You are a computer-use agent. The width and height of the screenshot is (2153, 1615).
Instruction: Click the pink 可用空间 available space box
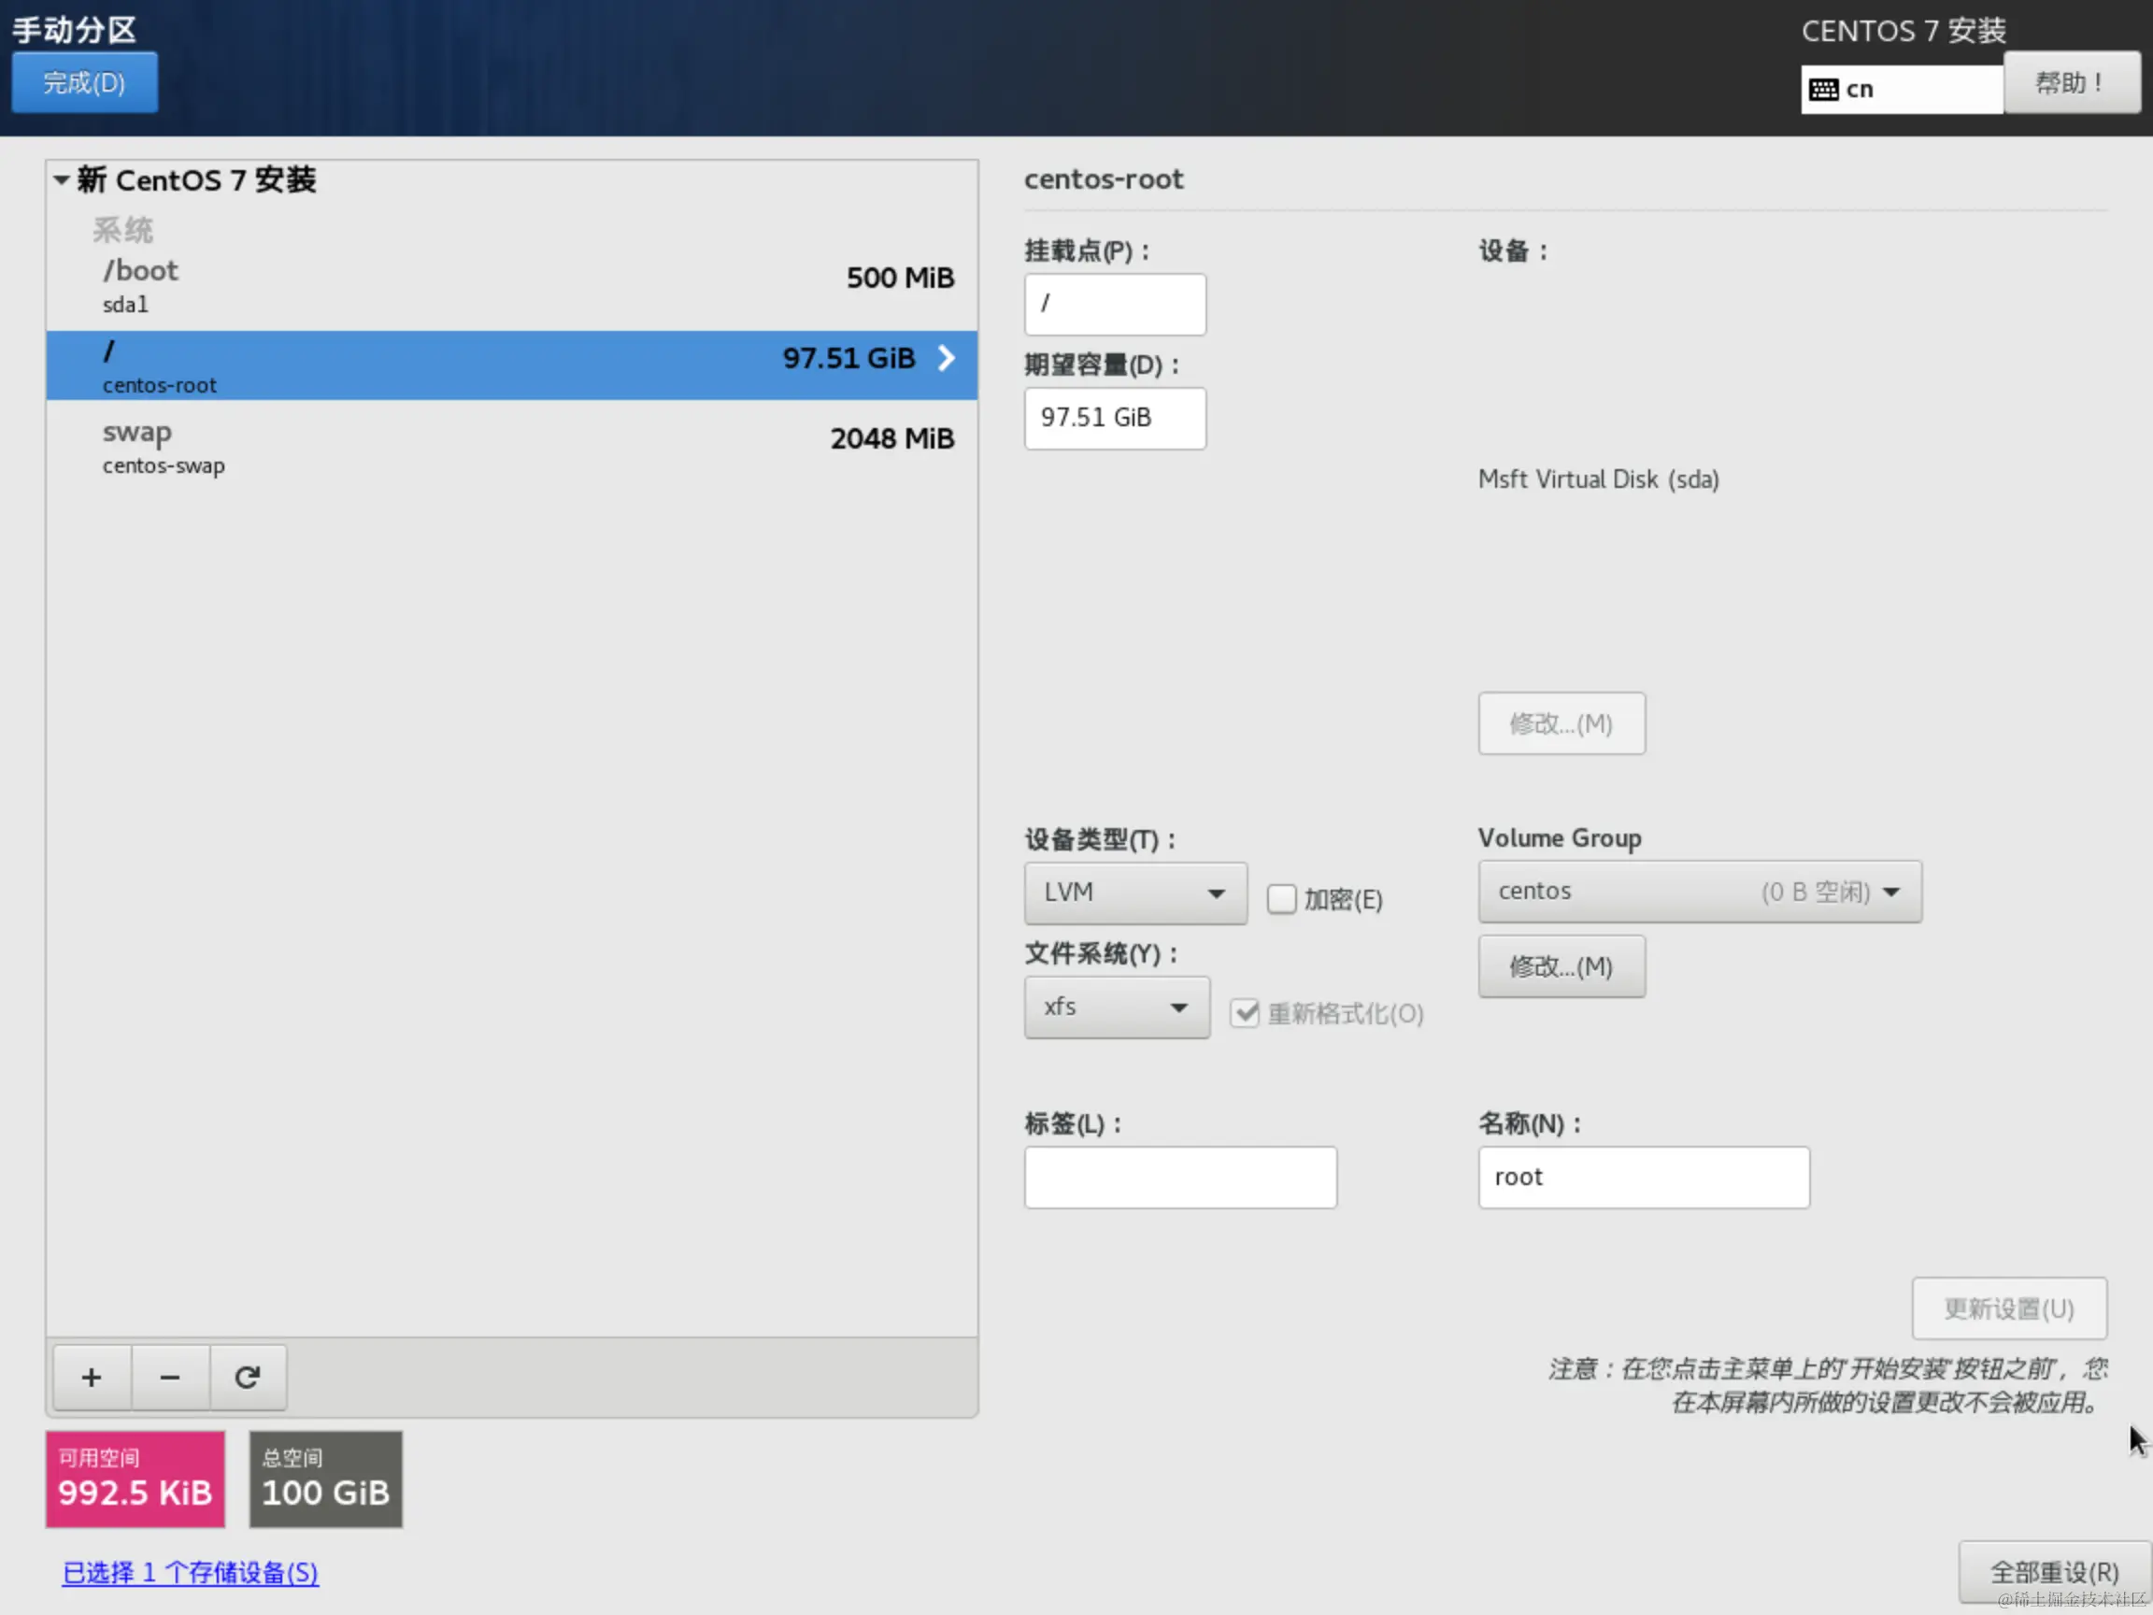[135, 1478]
